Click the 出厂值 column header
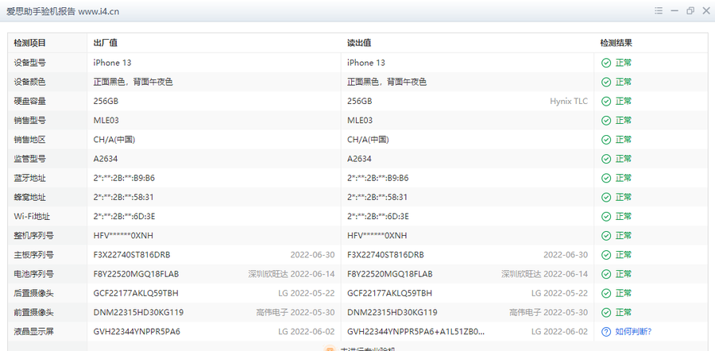Viewport: 715px width, 351px height. click(106, 44)
